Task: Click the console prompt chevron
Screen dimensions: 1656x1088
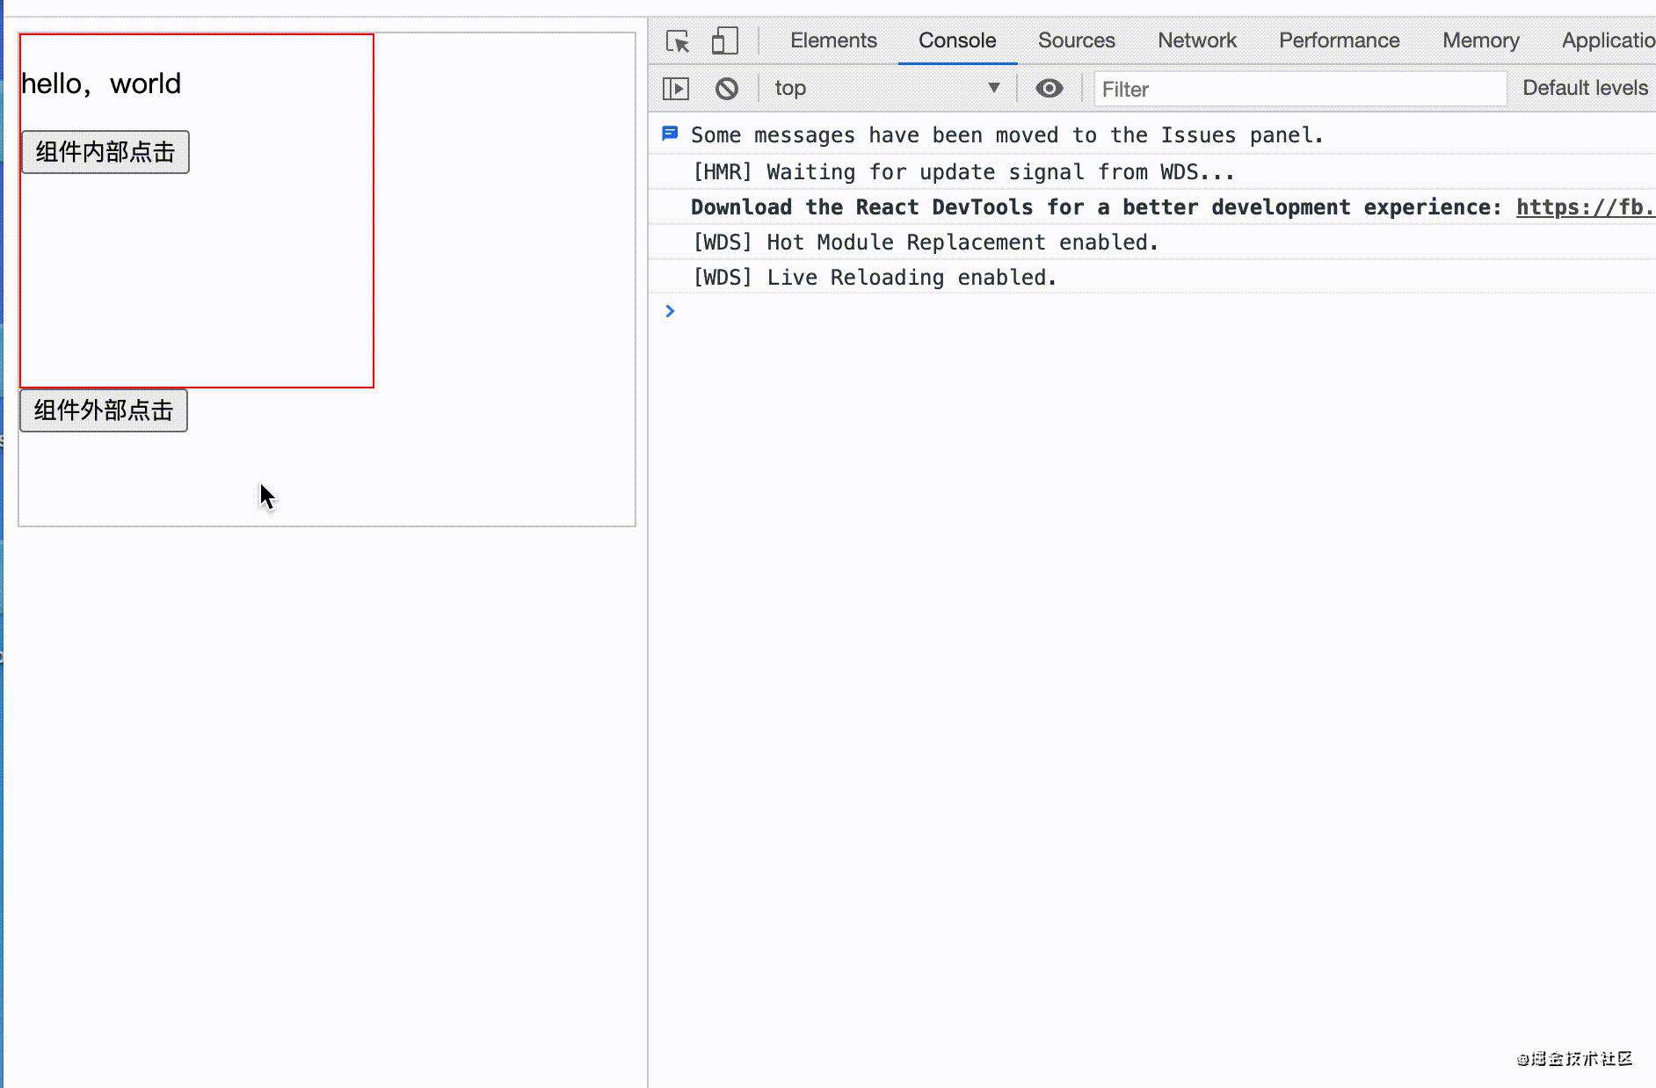Action: 670,311
